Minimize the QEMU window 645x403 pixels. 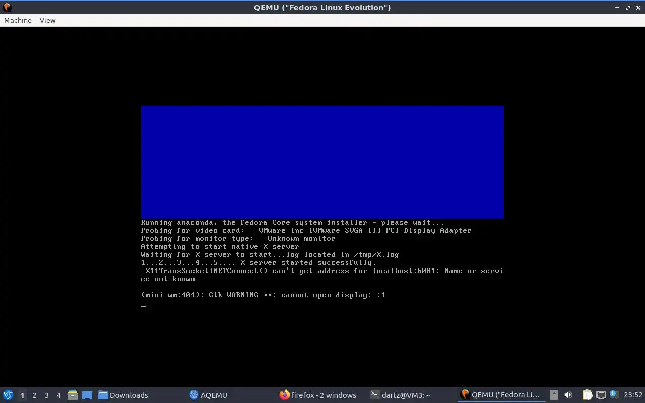point(618,7)
